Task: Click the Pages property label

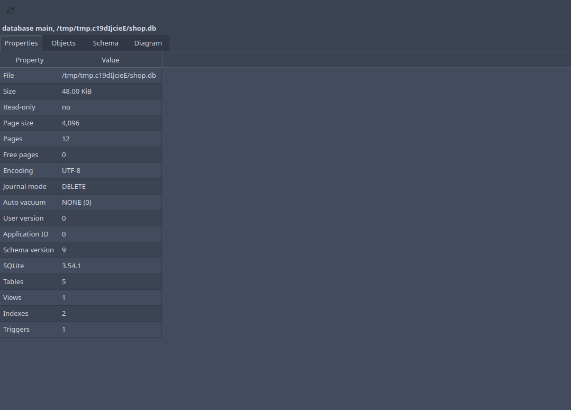Action: pos(30,139)
